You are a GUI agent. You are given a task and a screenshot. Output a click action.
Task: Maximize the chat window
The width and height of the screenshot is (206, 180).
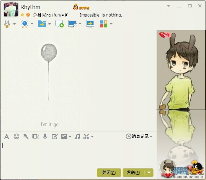point(190,6)
